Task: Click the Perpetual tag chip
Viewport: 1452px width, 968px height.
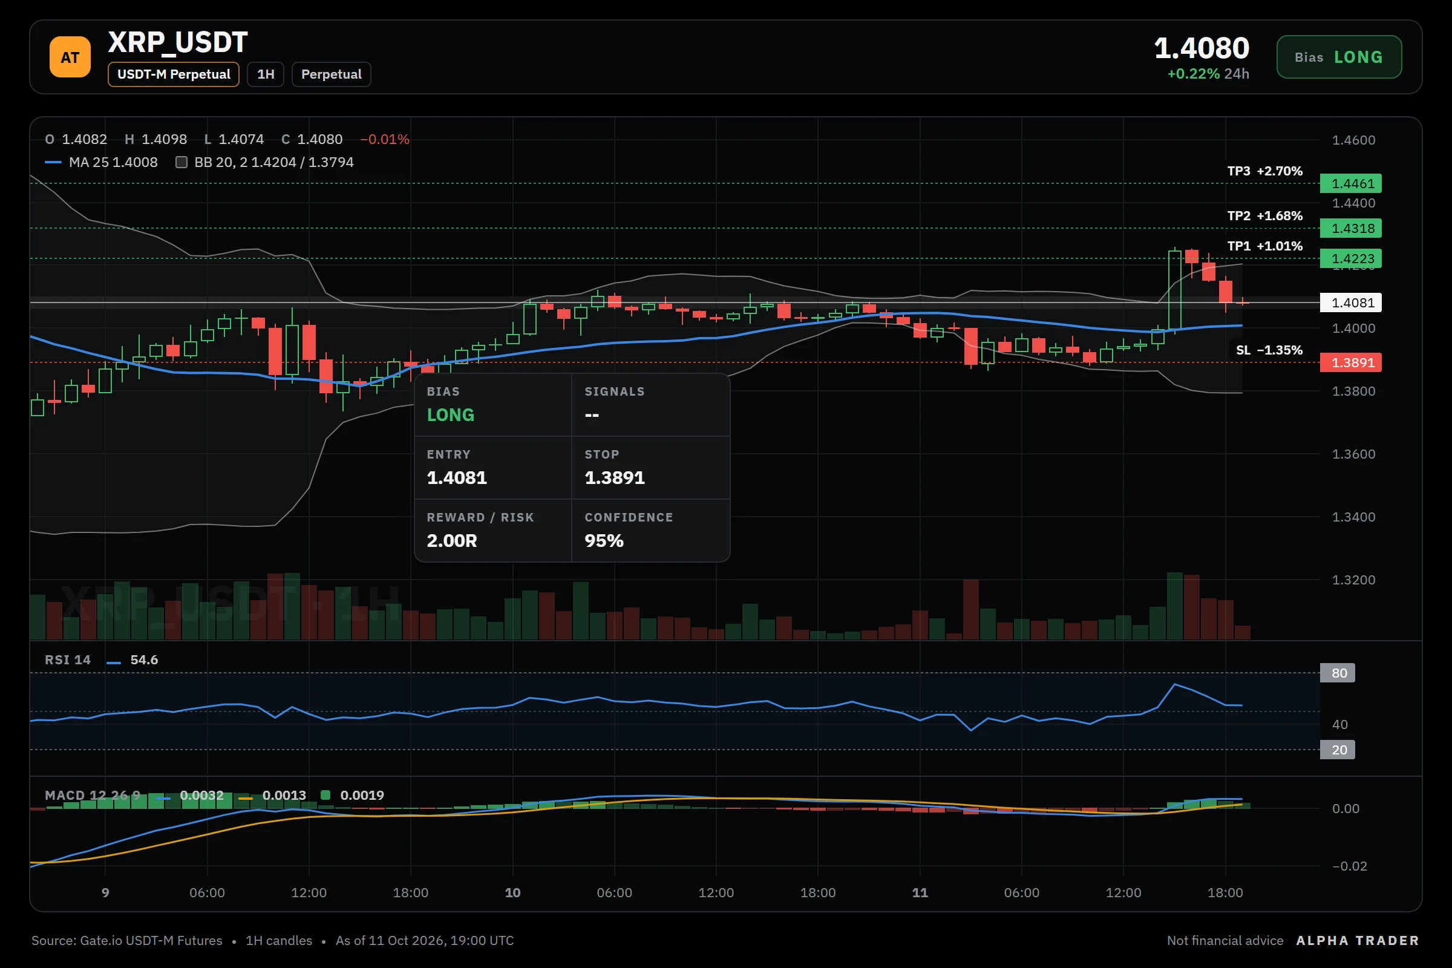Action: 331,74
